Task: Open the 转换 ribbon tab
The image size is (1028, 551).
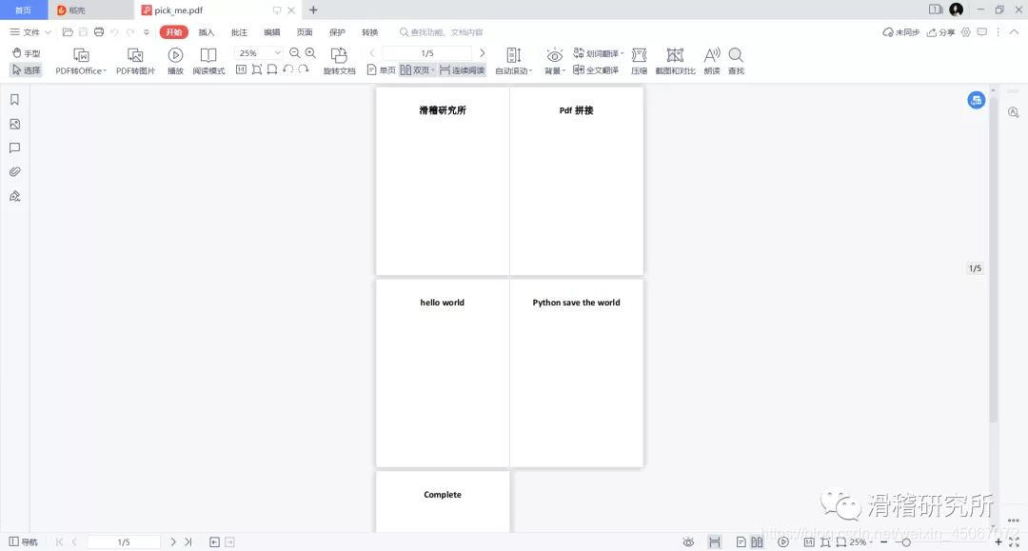Action: tap(369, 31)
